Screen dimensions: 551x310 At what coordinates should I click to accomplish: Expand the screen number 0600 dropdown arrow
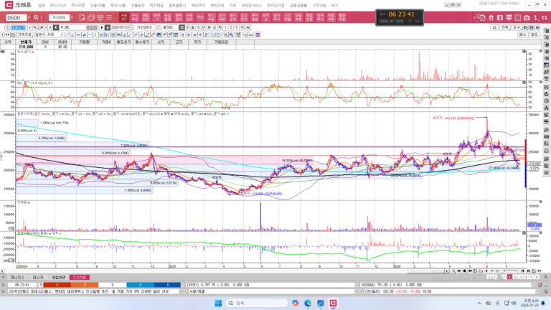pos(29,17)
